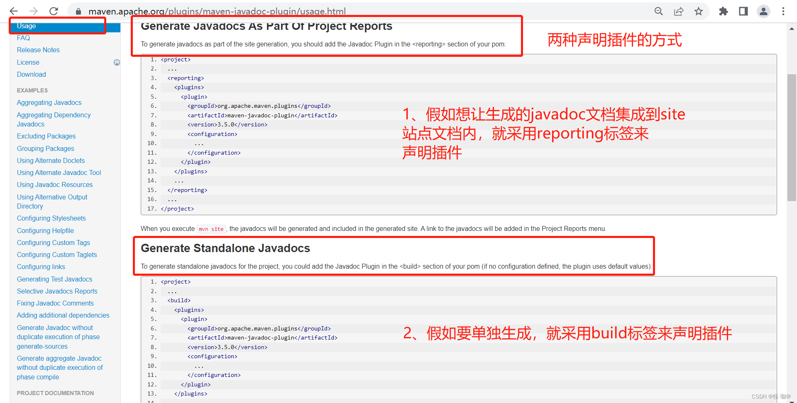Image resolution: width=797 pixels, height=403 pixels.
Task: Click the Generate Standalone Javadocs heading
Action: (225, 248)
